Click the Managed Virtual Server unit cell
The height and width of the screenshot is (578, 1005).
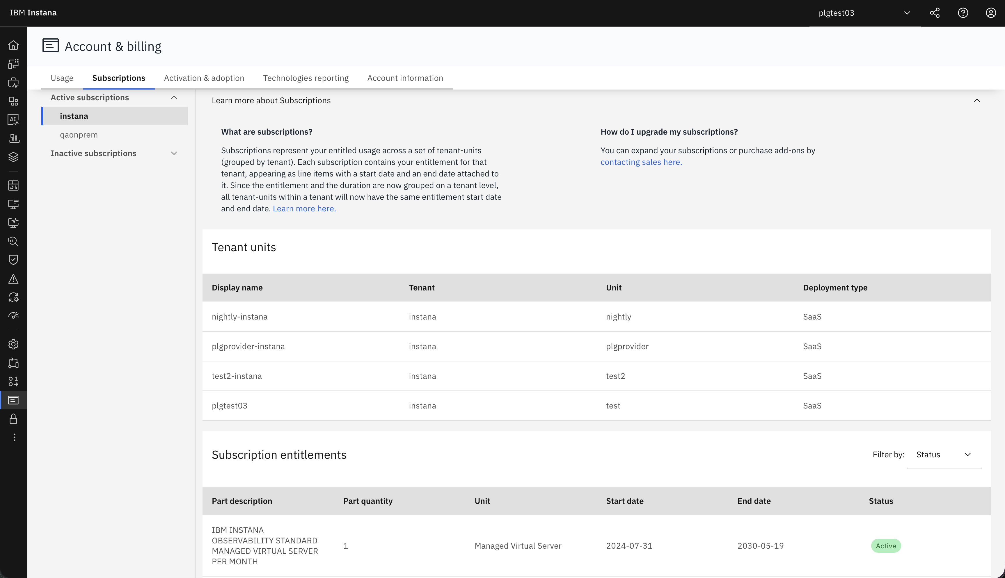(x=518, y=546)
